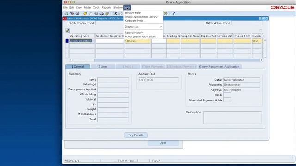Choose Window Help from Help menu
The image size is (296, 166).
(x=133, y=13)
